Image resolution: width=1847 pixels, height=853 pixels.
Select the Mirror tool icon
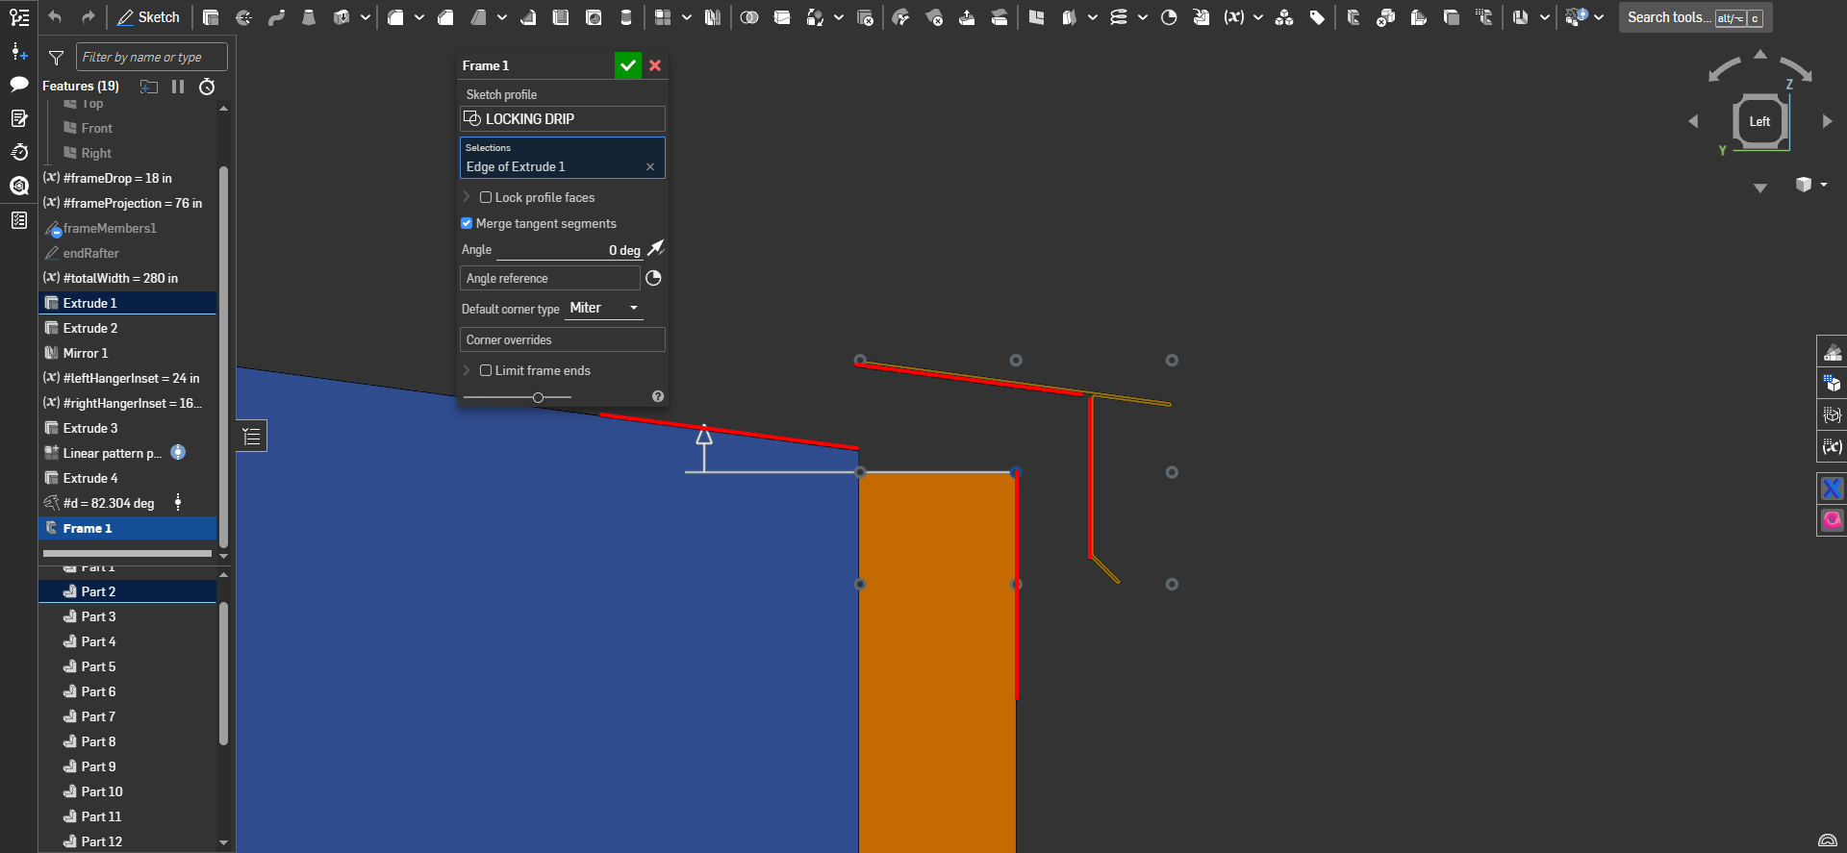(713, 17)
